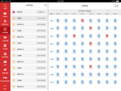View 校车路线 school bus routes
Image resolution: width=121 pixels, height=91 pixels.
(x=5, y=55)
